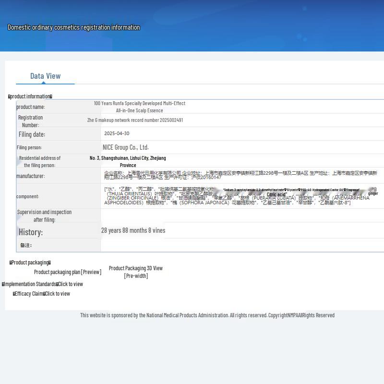Switch to the Data View tab
Screen dimensions: 384x384
45,76
